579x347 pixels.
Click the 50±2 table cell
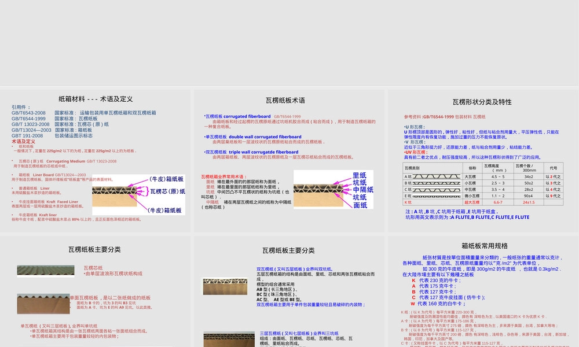tap(529, 183)
